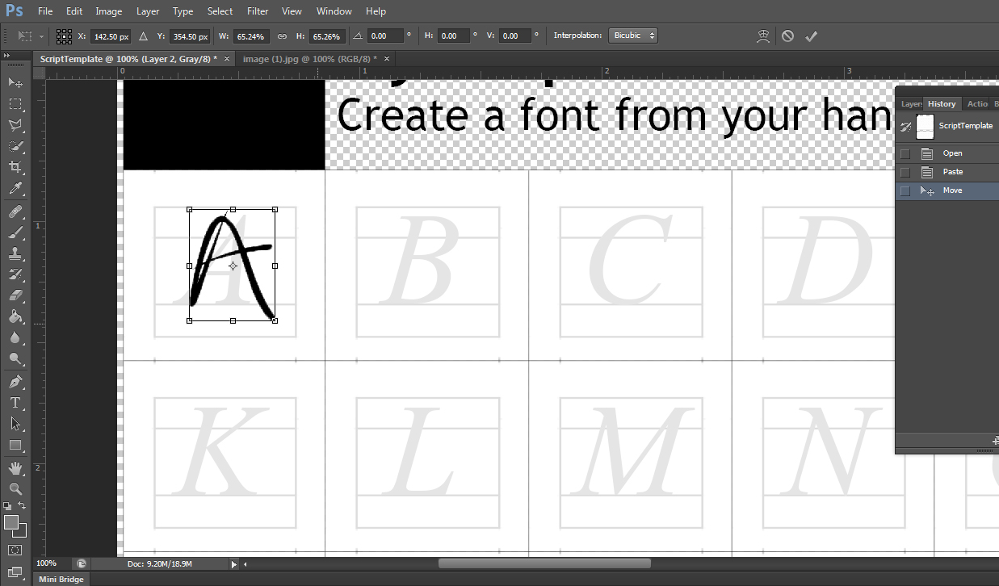Open the Filter menu
Image resolution: width=999 pixels, height=586 pixels.
pyautogui.click(x=257, y=10)
